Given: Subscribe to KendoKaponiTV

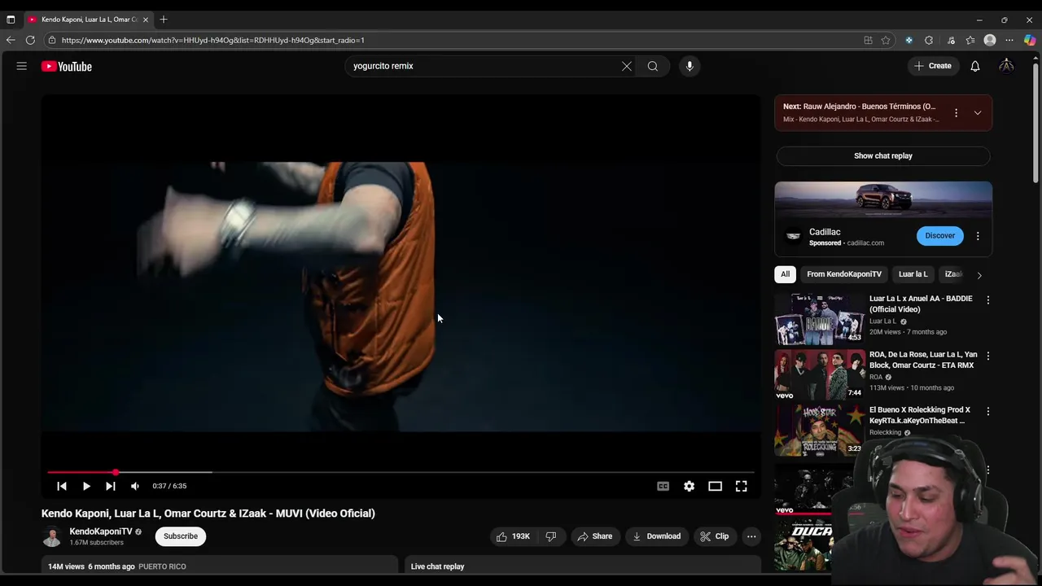Looking at the screenshot, I should [181, 536].
